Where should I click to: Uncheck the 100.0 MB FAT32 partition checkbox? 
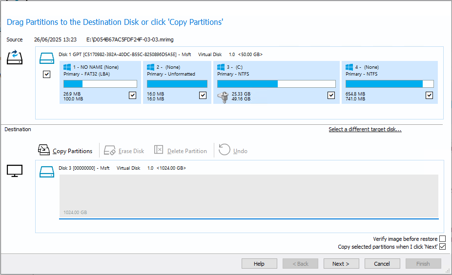click(x=132, y=95)
